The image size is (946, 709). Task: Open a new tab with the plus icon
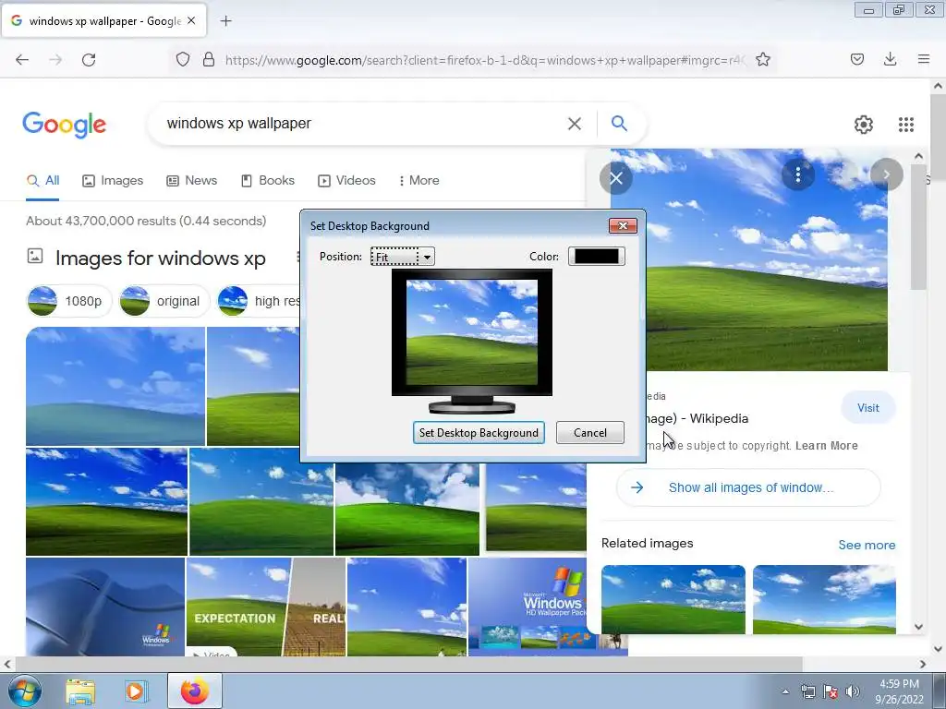point(225,21)
